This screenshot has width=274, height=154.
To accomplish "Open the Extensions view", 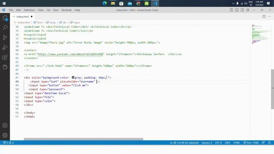I will 5,57.
